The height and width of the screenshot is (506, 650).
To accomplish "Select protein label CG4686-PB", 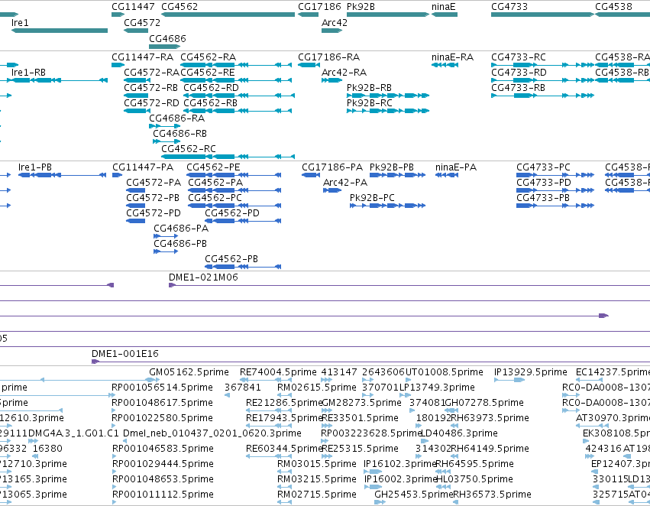I will [x=180, y=244].
